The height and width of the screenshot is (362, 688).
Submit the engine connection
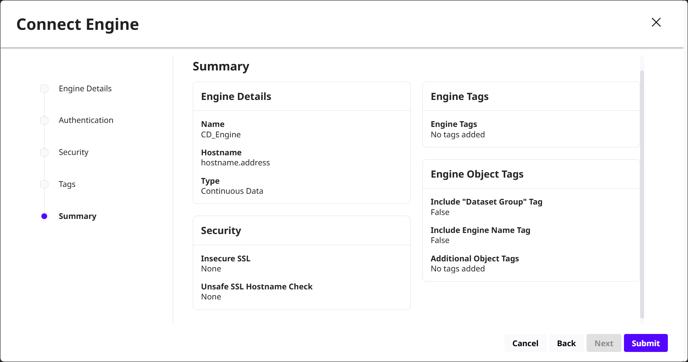click(x=646, y=343)
